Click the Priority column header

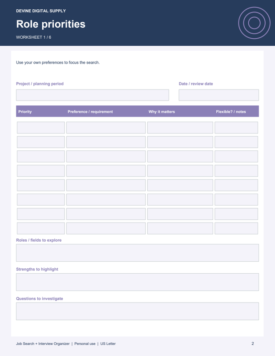[x=25, y=112]
